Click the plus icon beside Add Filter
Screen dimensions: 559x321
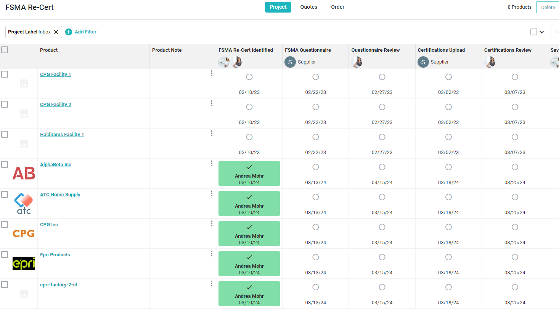point(69,32)
